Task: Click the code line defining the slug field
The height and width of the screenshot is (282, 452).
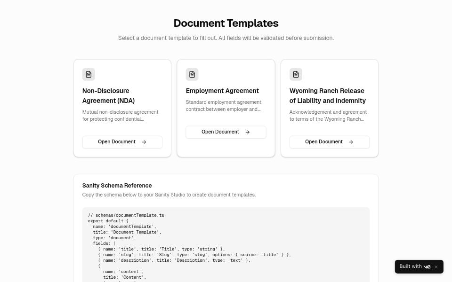Action: pyautogui.click(x=194, y=255)
